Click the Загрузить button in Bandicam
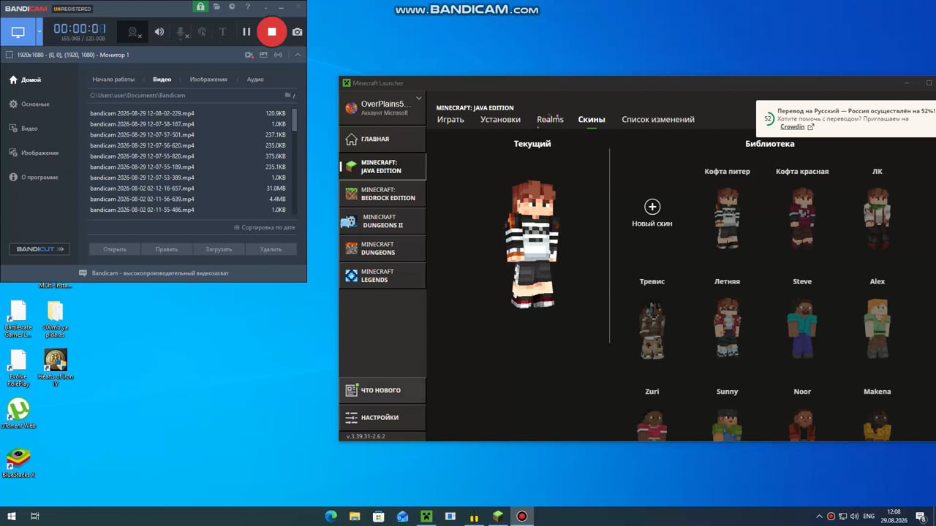 219,249
